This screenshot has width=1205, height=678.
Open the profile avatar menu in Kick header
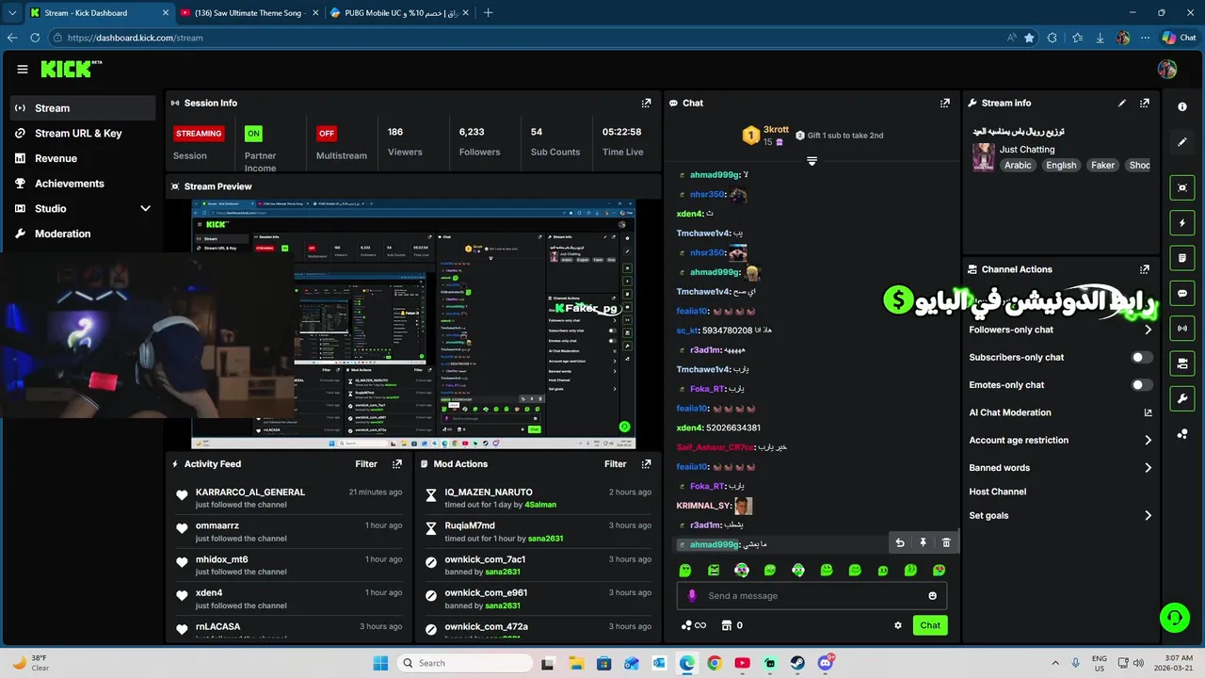click(x=1167, y=69)
